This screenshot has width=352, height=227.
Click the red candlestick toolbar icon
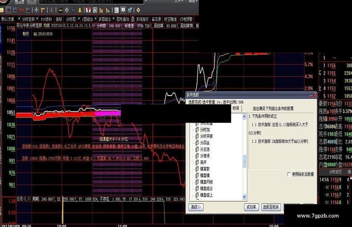click(x=21, y=10)
